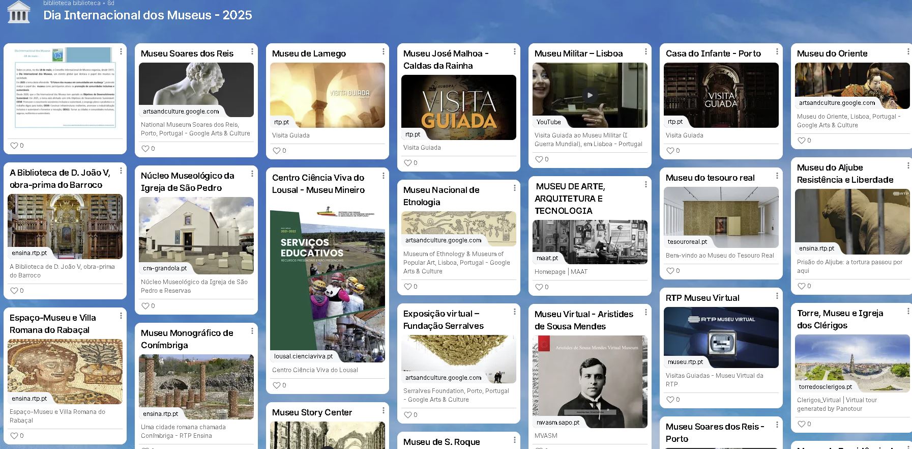Open the three-dot menu on Museu Story Center card
912x449 pixels.
pyautogui.click(x=384, y=410)
